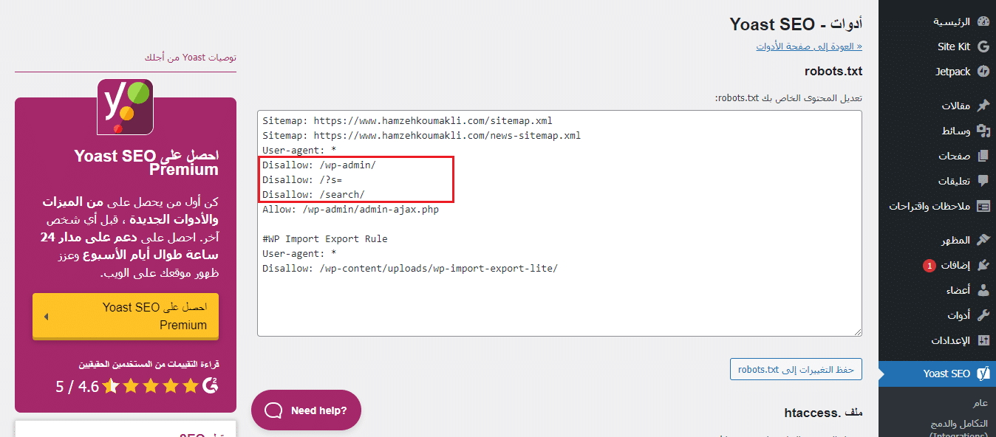This screenshot has height=437, width=996.
Task: Click the brush icon beside المظهر
Action: tap(983, 240)
